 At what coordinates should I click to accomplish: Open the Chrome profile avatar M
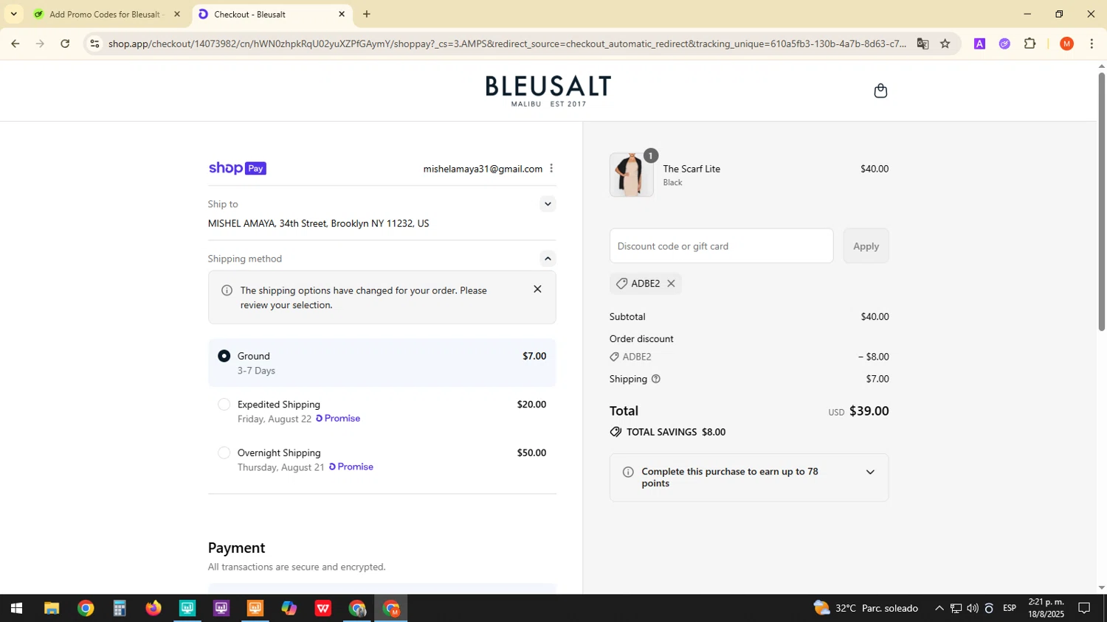pos(1066,43)
